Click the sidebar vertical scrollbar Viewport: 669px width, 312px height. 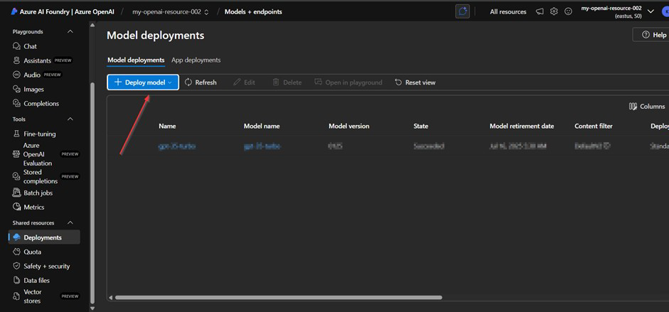(x=92, y=192)
